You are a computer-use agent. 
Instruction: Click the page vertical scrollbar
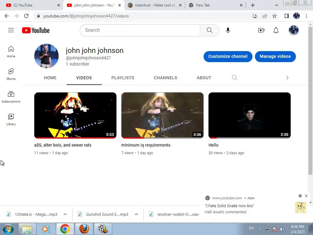tap(311, 100)
